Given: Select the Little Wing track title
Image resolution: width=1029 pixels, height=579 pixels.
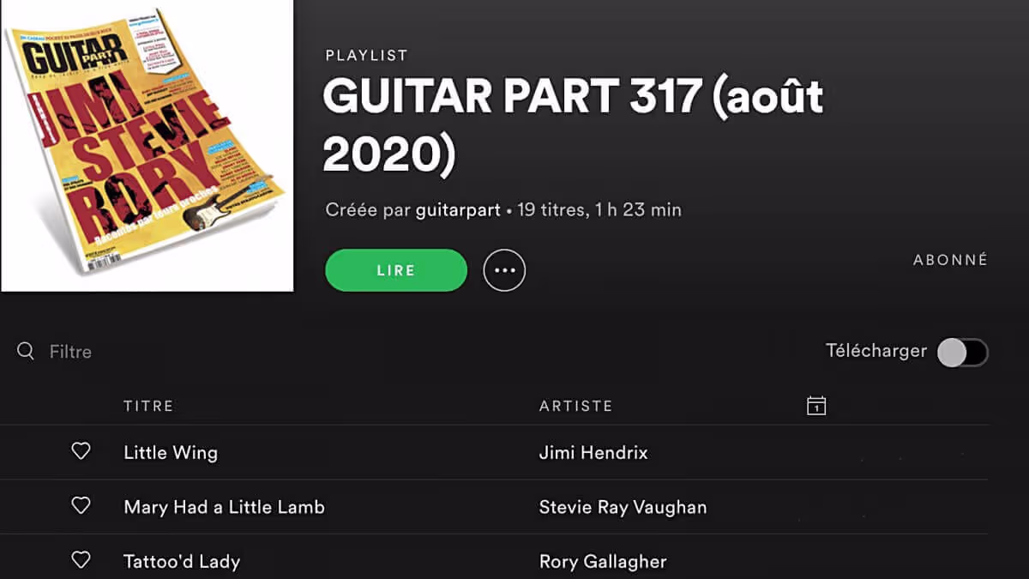Looking at the screenshot, I should (x=171, y=452).
